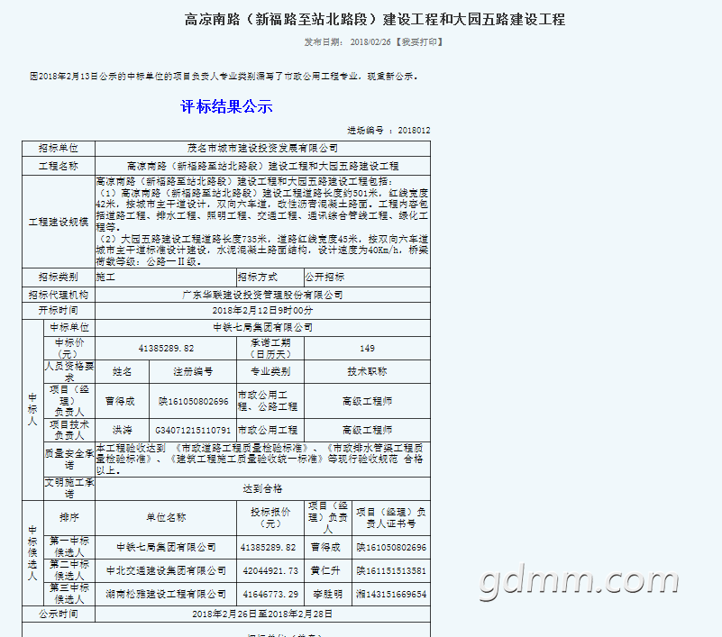This screenshot has height=637, width=722.
Task: Click the 施工 value cell
Action: (x=166, y=278)
